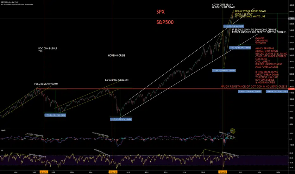Click 'MAJOR RESISTANCE OF DOT COM & HOUSING CRISIS' label
295x174 pixels.
point(254,87)
